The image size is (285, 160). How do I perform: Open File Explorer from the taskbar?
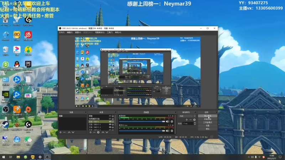[x=18, y=157]
